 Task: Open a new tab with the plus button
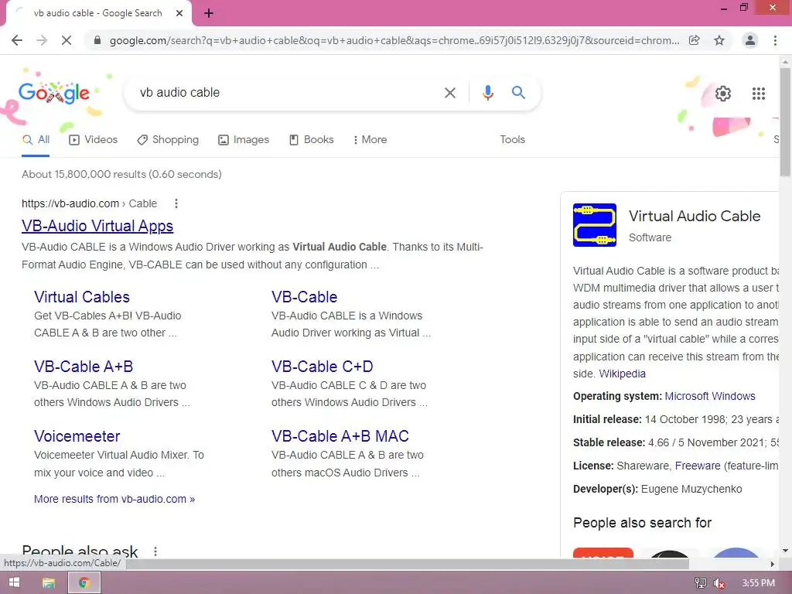tap(209, 13)
